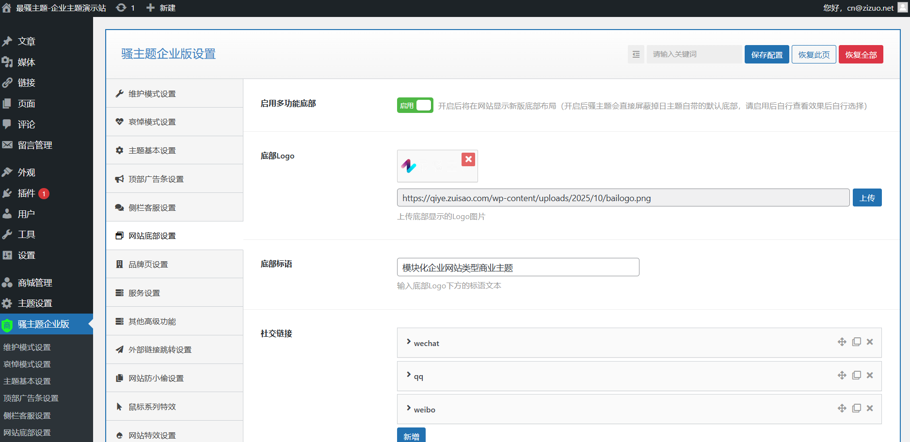Click the move handle on wechat row

click(842, 342)
